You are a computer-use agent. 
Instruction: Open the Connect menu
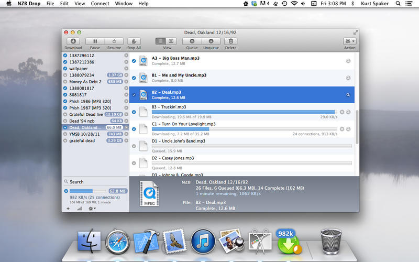pos(100,4)
